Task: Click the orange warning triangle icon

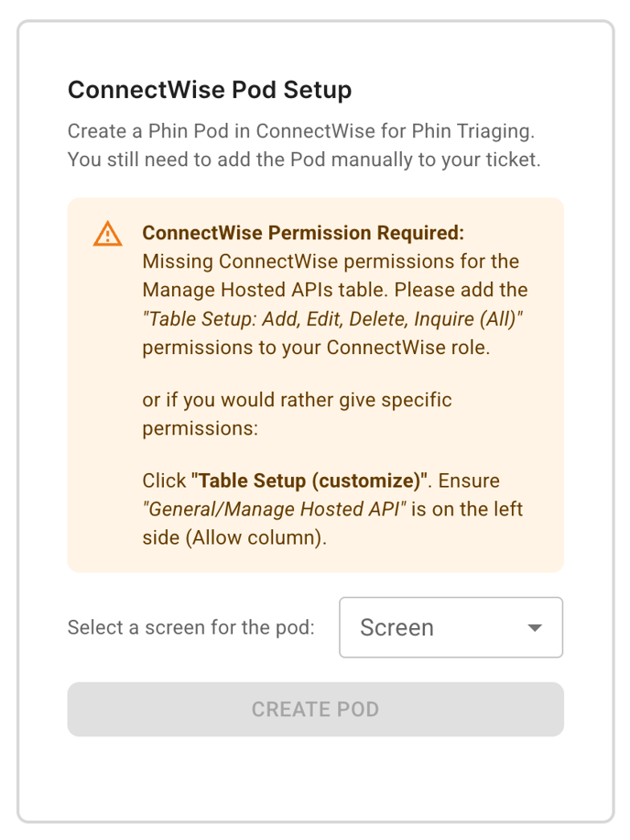Action: coord(107,234)
